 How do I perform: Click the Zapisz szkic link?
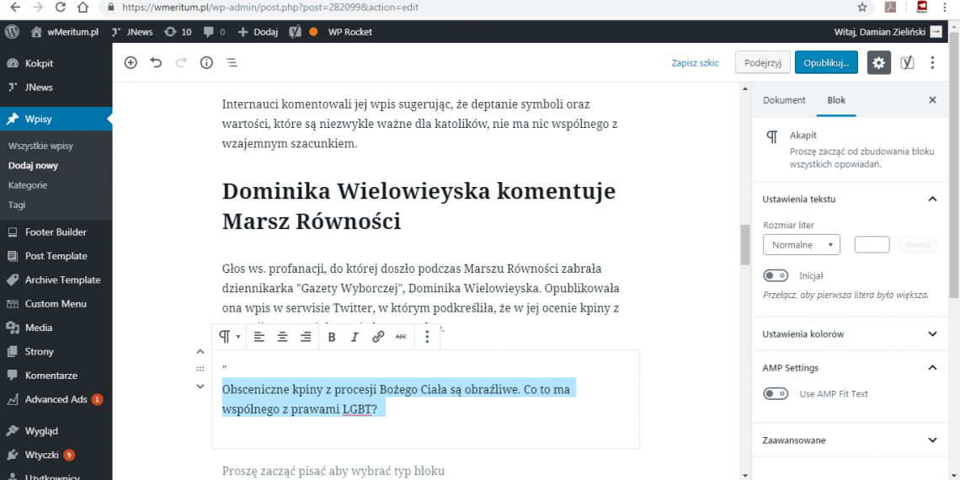[x=695, y=63]
